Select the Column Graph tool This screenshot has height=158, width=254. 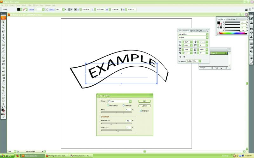click(x=3, y=71)
